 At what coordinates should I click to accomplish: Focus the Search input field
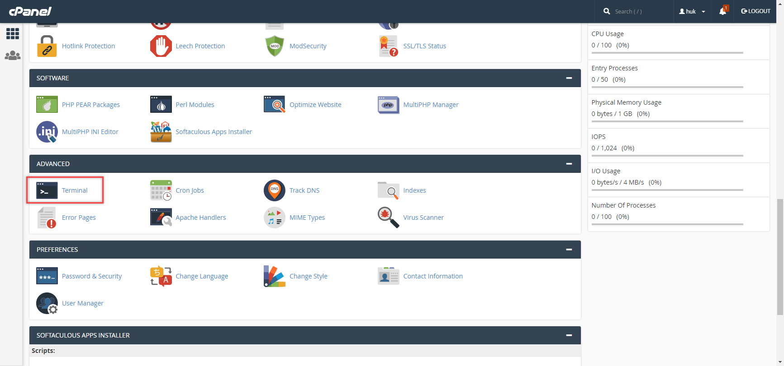pos(640,11)
